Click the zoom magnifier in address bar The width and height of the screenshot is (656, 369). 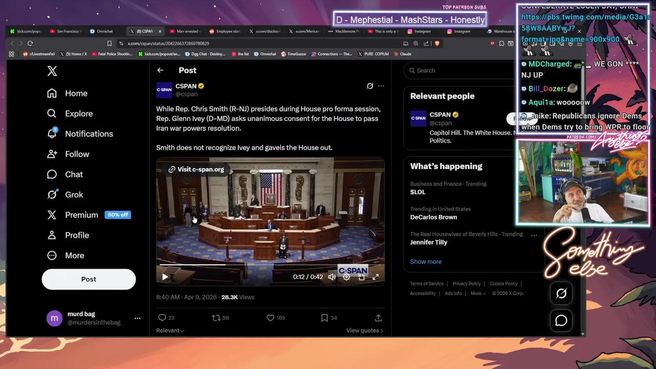click(416, 44)
